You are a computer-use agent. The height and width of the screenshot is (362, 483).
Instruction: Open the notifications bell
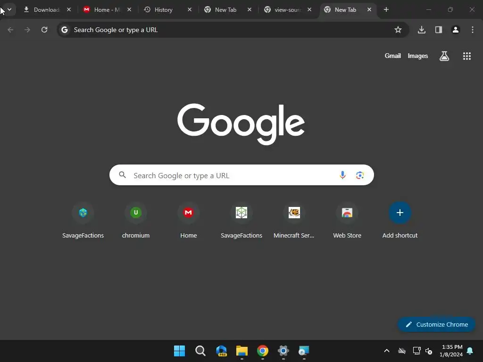point(470,351)
